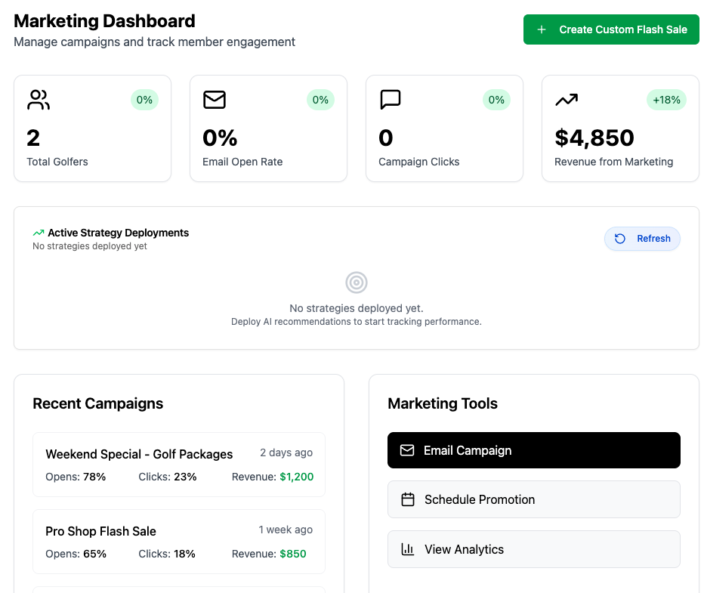Click the Create Custom Flash Sale button
This screenshot has width=704, height=593.
pos(610,29)
